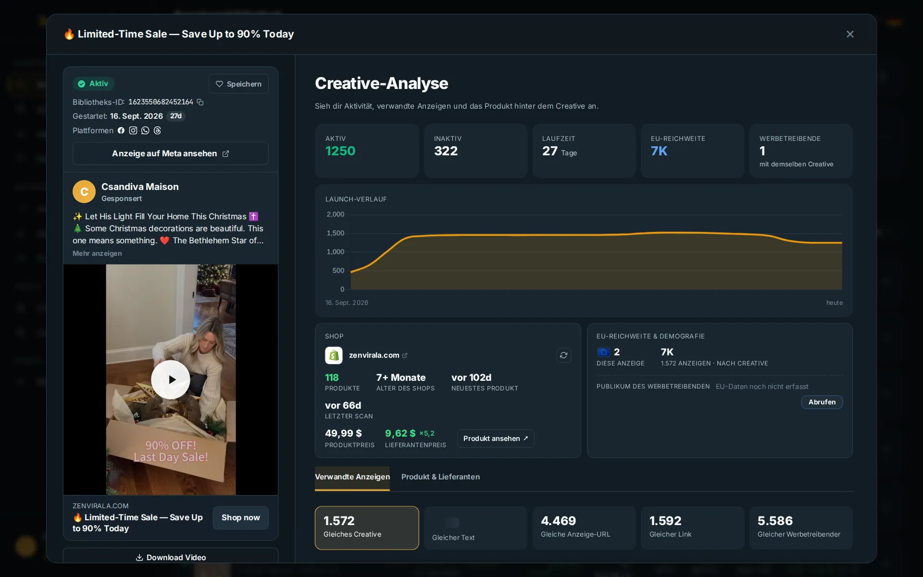
Task: Click the Shop now button
Action: 240,517
